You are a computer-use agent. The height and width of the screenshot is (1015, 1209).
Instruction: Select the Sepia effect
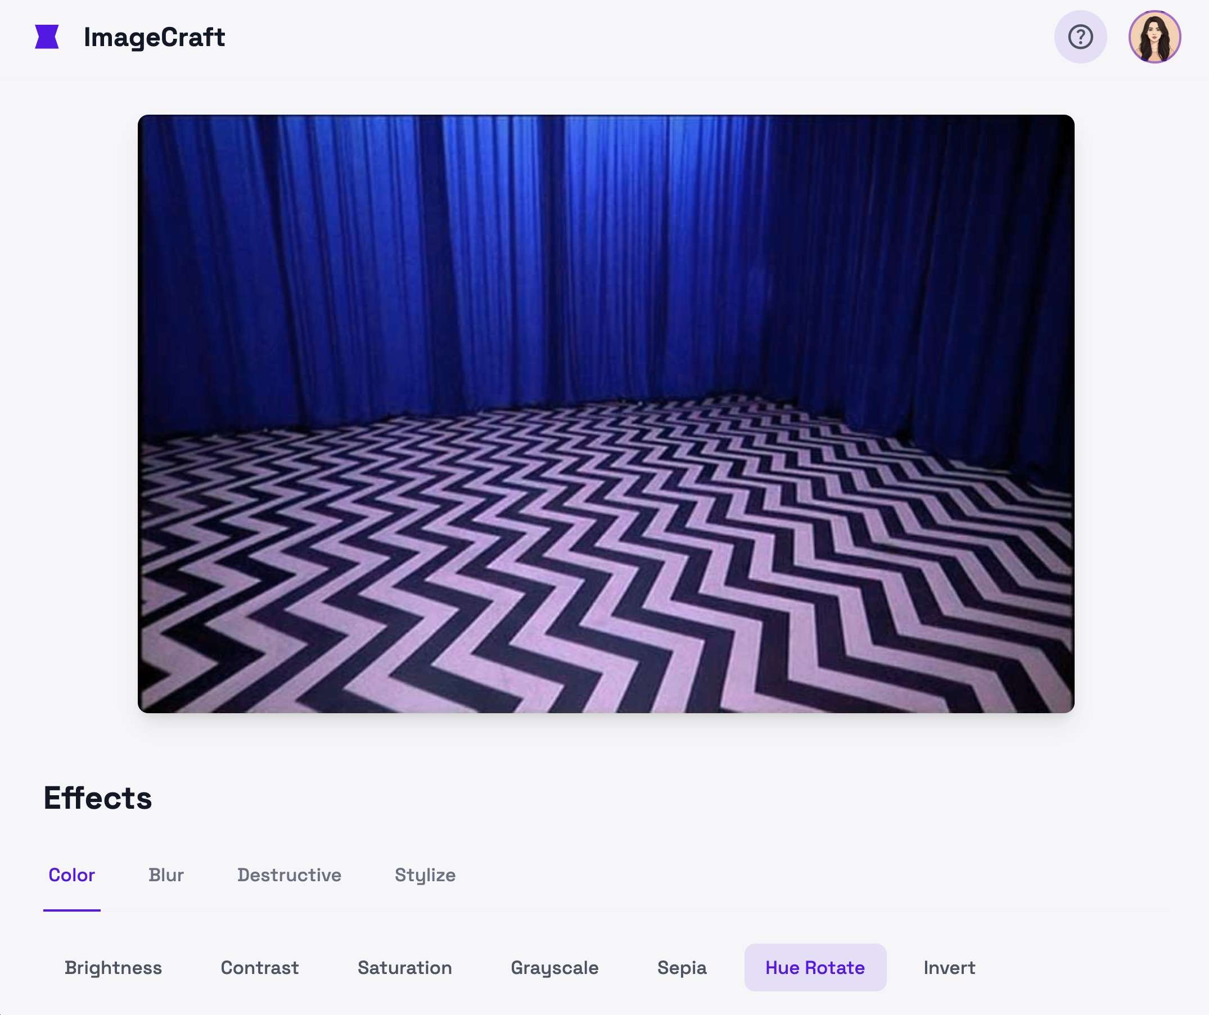(682, 968)
